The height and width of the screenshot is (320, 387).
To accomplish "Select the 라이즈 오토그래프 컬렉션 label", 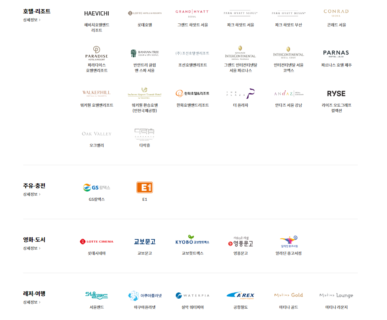I will (336, 108).
